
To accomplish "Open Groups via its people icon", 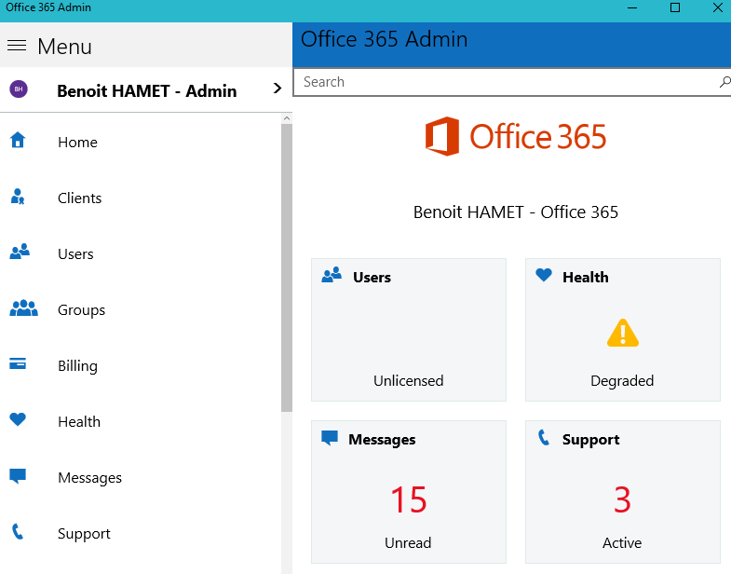I will point(23,308).
